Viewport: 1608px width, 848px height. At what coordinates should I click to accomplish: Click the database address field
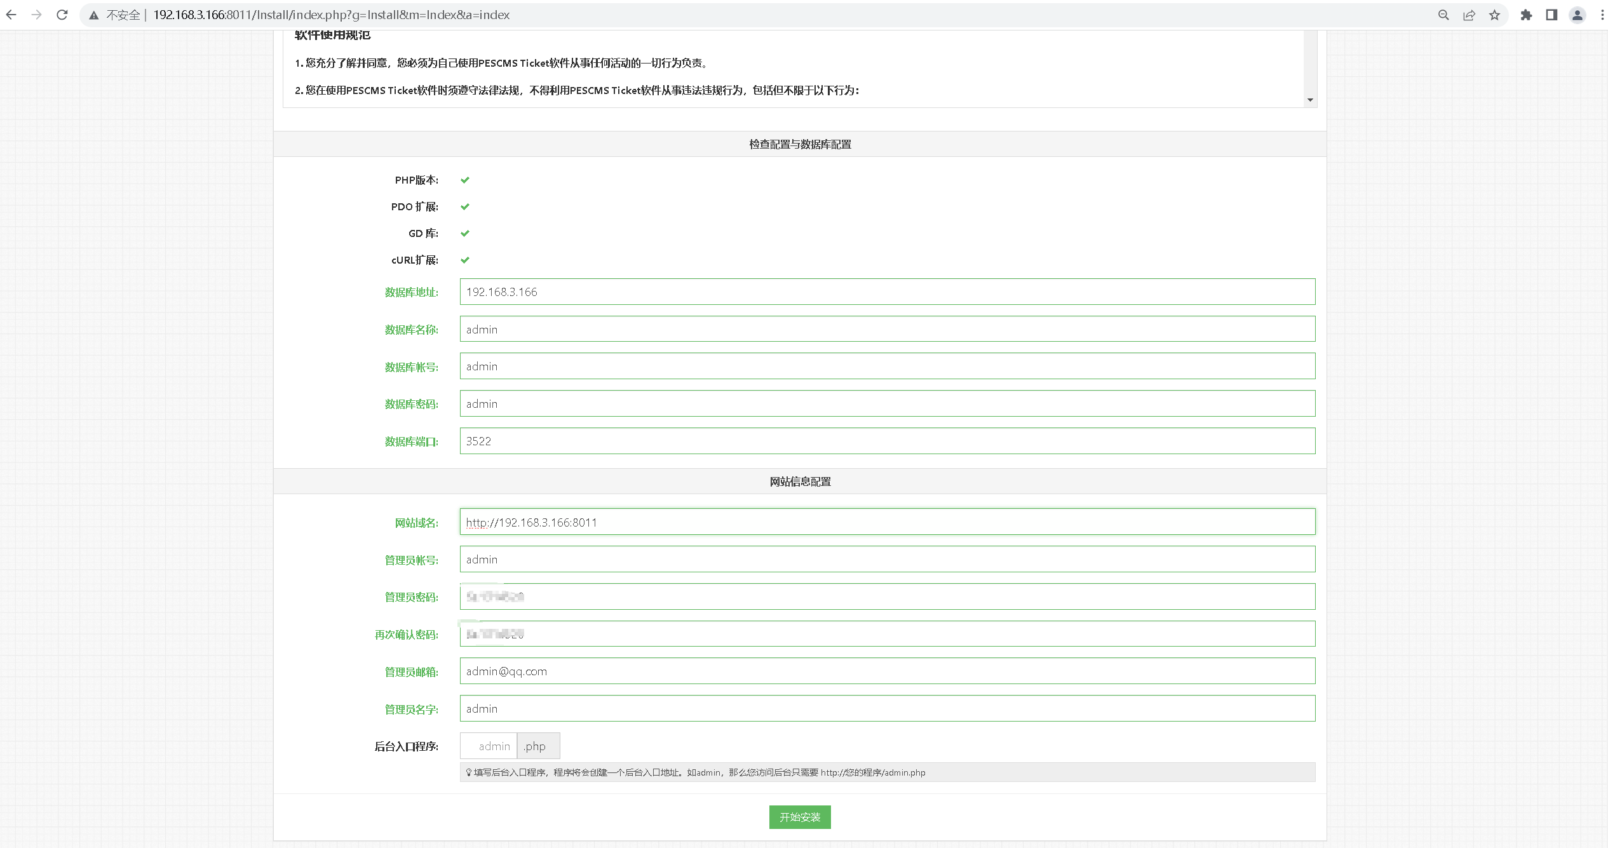coord(887,292)
